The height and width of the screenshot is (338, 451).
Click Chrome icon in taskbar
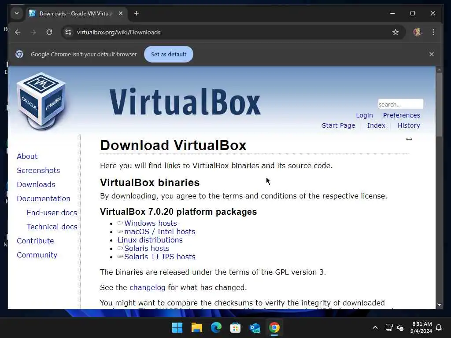point(274,327)
